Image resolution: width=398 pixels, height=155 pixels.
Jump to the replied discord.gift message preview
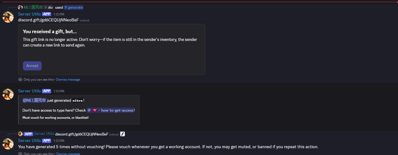coord(82,134)
